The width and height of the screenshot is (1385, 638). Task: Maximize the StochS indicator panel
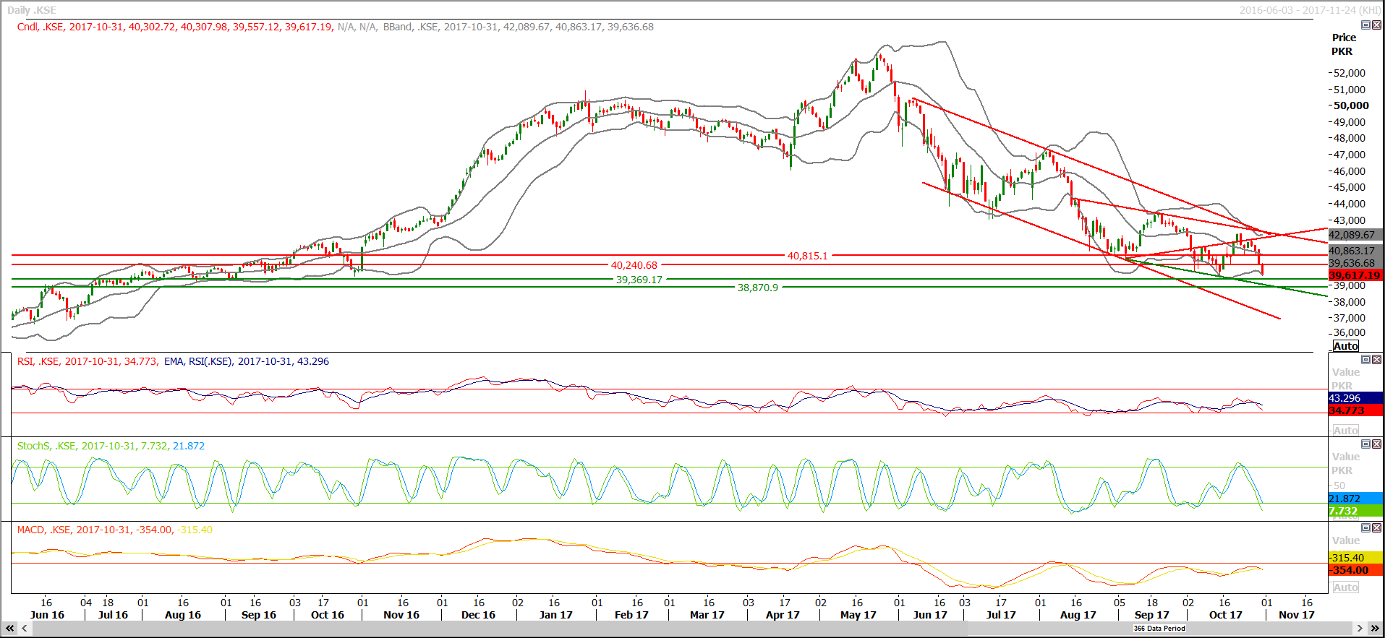pyautogui.click(x=1365, y=444)
